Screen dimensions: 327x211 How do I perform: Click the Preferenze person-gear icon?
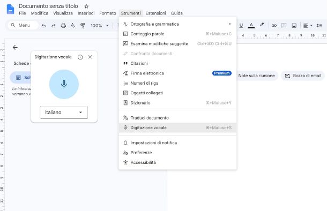click(125, 153)
